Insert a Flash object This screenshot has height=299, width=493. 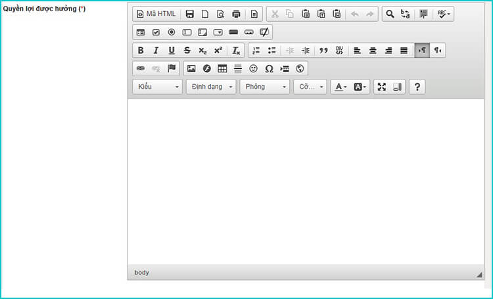click(207, 68)
